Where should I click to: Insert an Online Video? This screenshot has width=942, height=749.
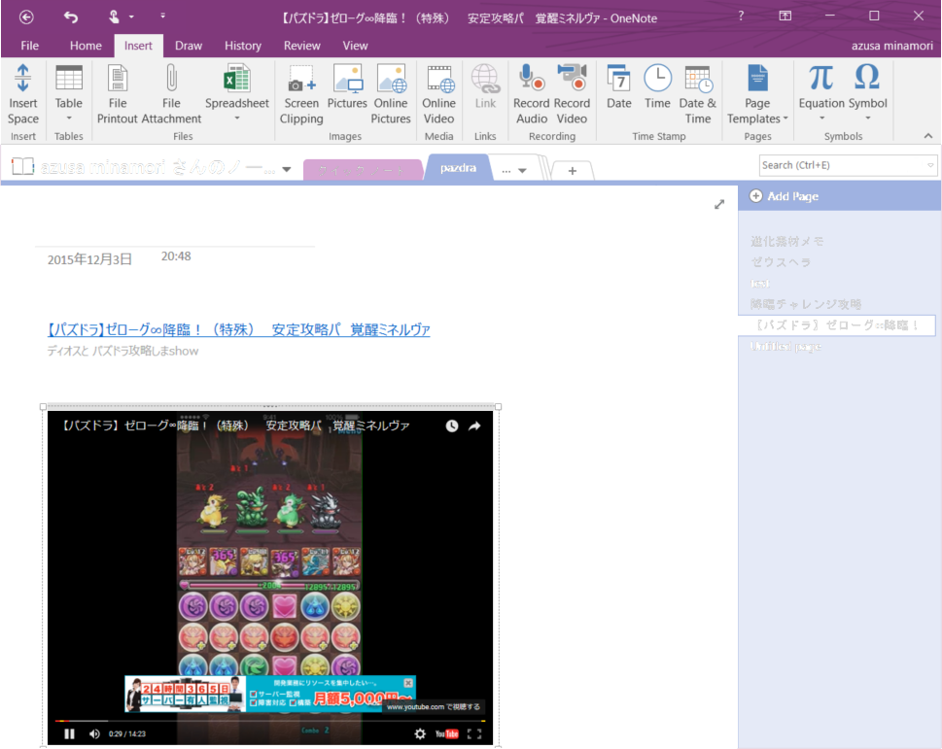[x=438, y=94]
